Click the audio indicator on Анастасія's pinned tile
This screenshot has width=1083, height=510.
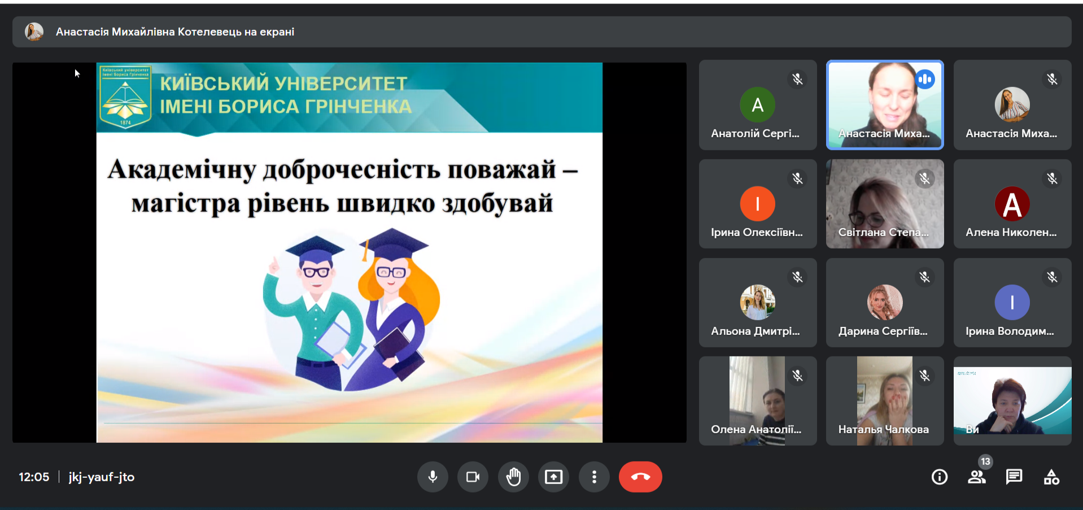tap(925, 79)
